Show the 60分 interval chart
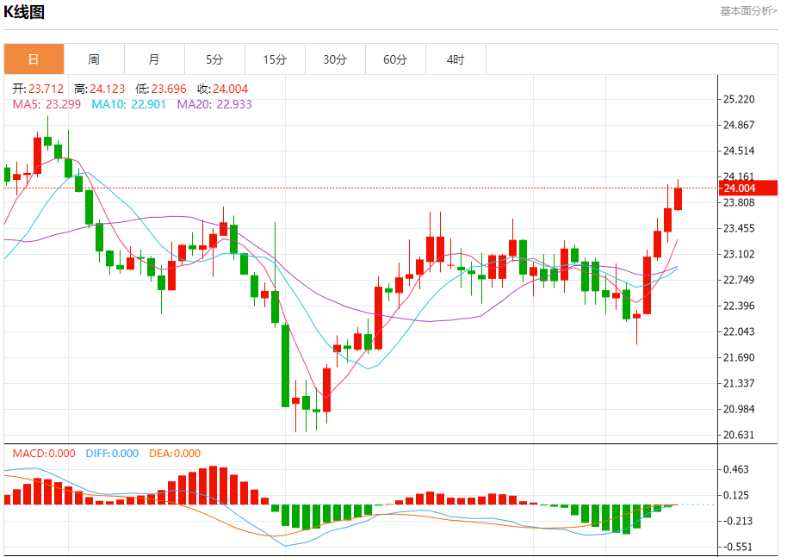This screenshot has height=557, width=787. 395,59
